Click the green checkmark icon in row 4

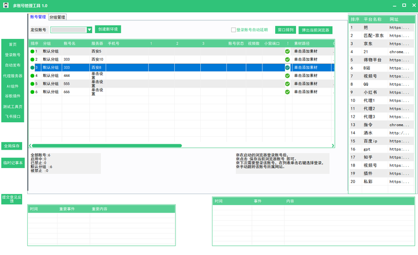click(x=287, y=75)
